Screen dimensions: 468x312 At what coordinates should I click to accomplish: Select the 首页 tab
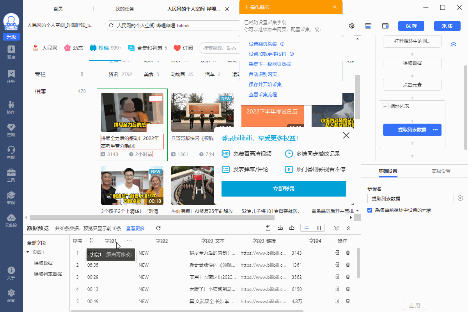[x=58, y=9]
